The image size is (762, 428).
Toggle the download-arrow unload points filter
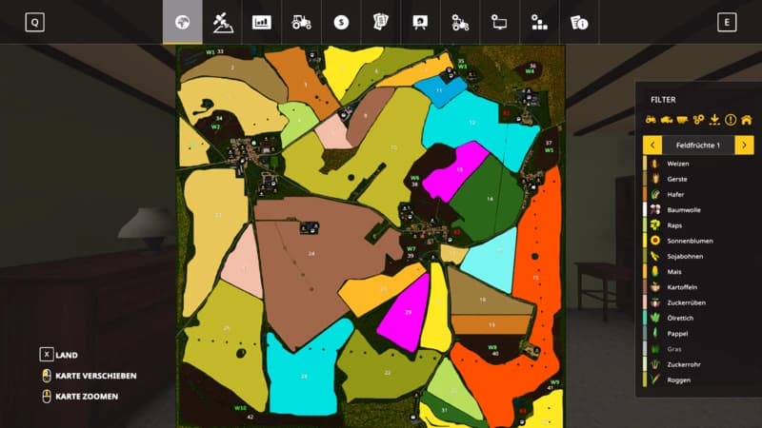pyautogui.click(x=714, y=120)
